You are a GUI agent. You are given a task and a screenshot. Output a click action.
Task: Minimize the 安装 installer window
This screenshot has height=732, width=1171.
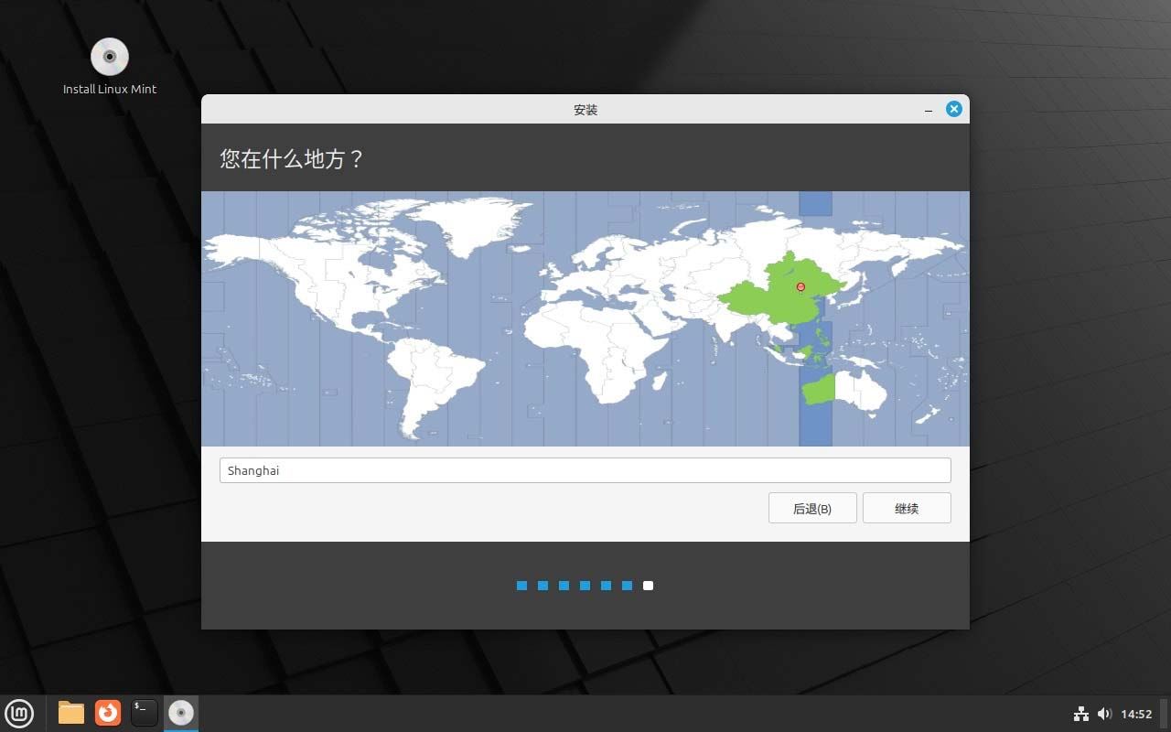pyautogui.click(x=928, y=109)
